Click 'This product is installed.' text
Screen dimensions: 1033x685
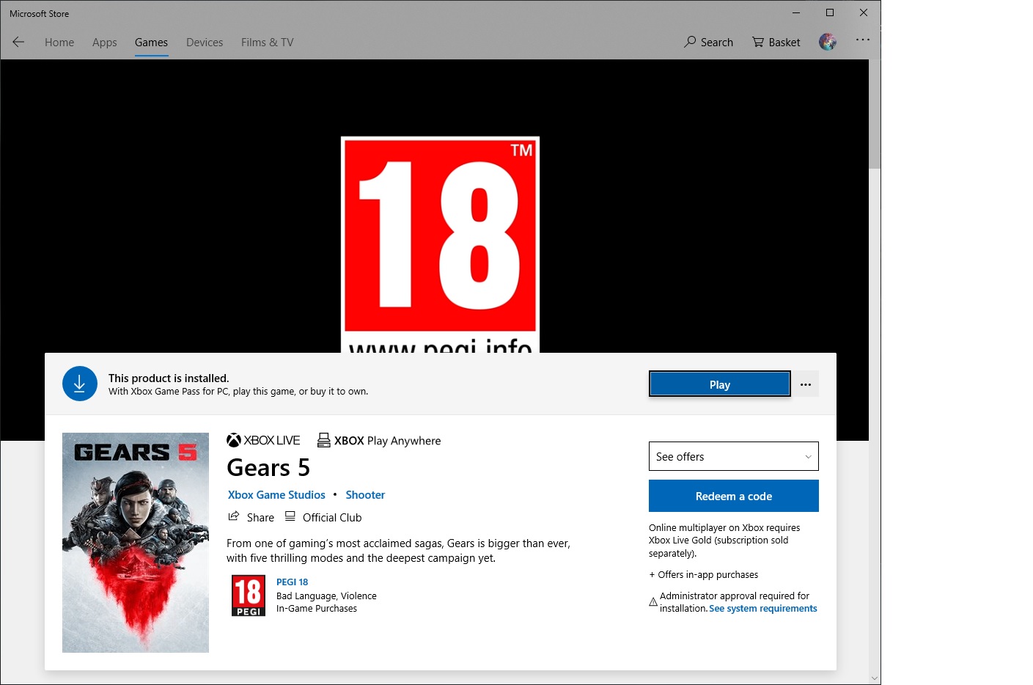[169, 378]
